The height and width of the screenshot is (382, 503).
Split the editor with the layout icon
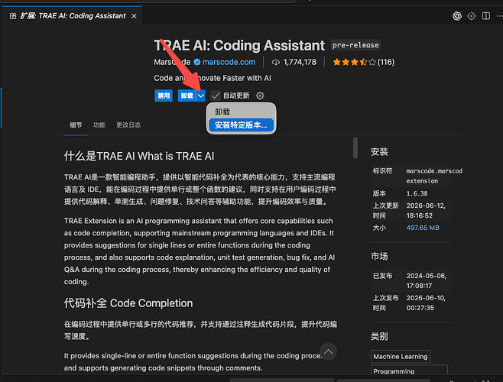point(486,16)
